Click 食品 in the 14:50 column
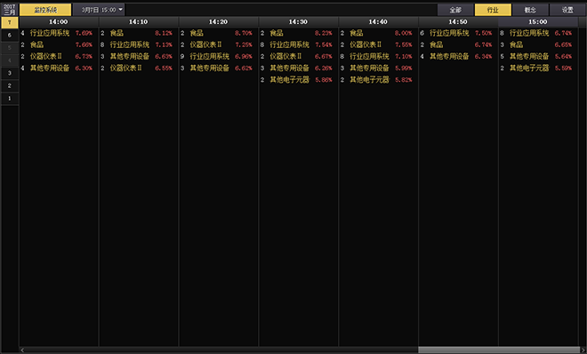 coord(437,44)
